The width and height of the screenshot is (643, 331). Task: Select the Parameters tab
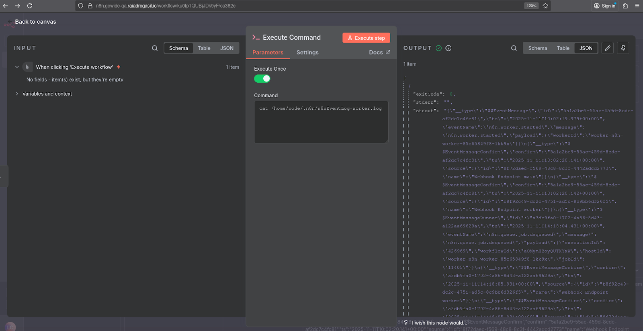click(x=268, y=53)
